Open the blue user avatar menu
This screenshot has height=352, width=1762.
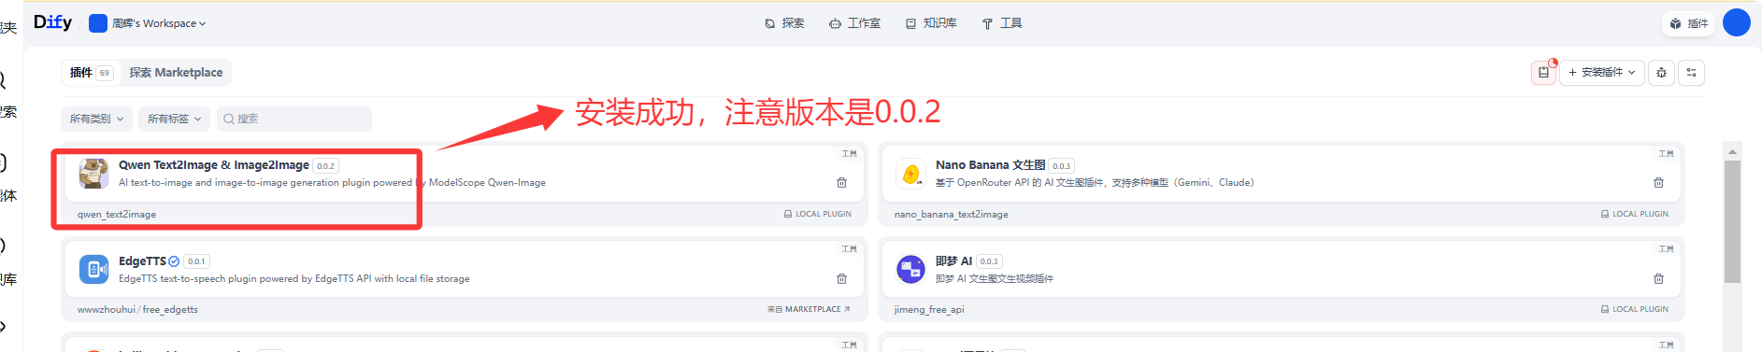tap(1737, 22)
